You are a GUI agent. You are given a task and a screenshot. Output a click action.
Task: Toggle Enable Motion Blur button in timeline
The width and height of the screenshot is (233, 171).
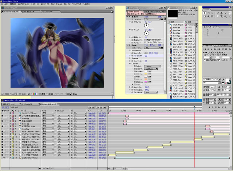click(104, 107)
